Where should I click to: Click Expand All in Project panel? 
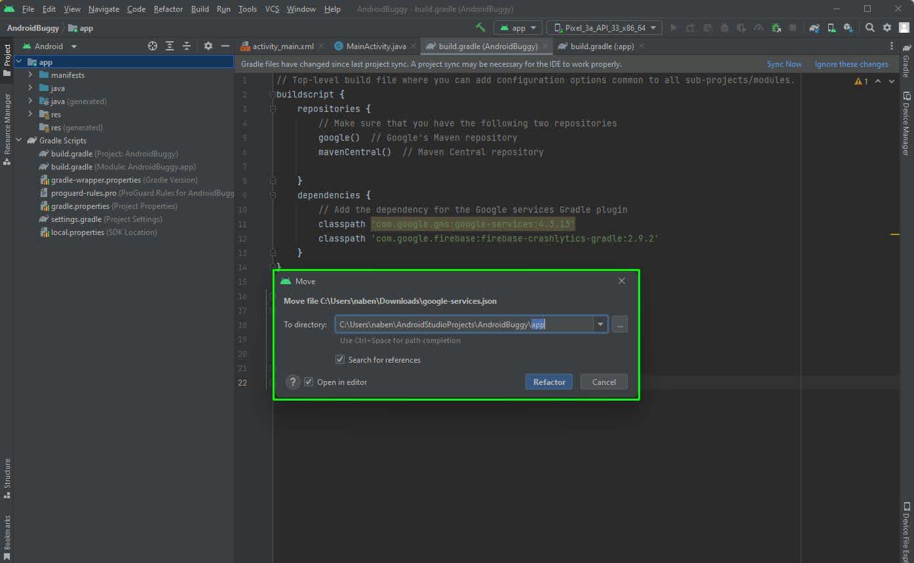pyautogui.click(x=170, y=46)
